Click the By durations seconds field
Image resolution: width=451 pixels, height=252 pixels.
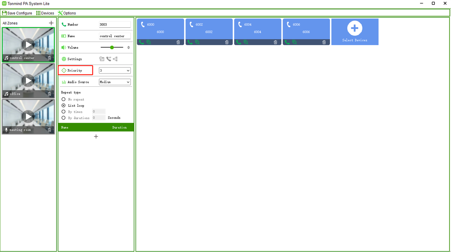click(x=99, y=118)
